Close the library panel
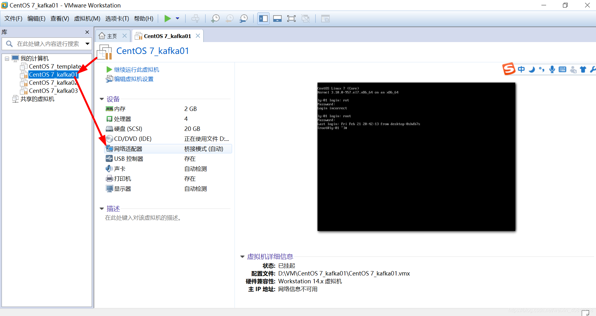The width and height of the screenshot is (596, 316). pyautogui.click(x=87, y=32)
